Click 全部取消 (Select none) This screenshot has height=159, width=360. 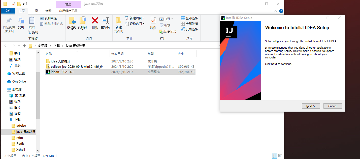189,24
